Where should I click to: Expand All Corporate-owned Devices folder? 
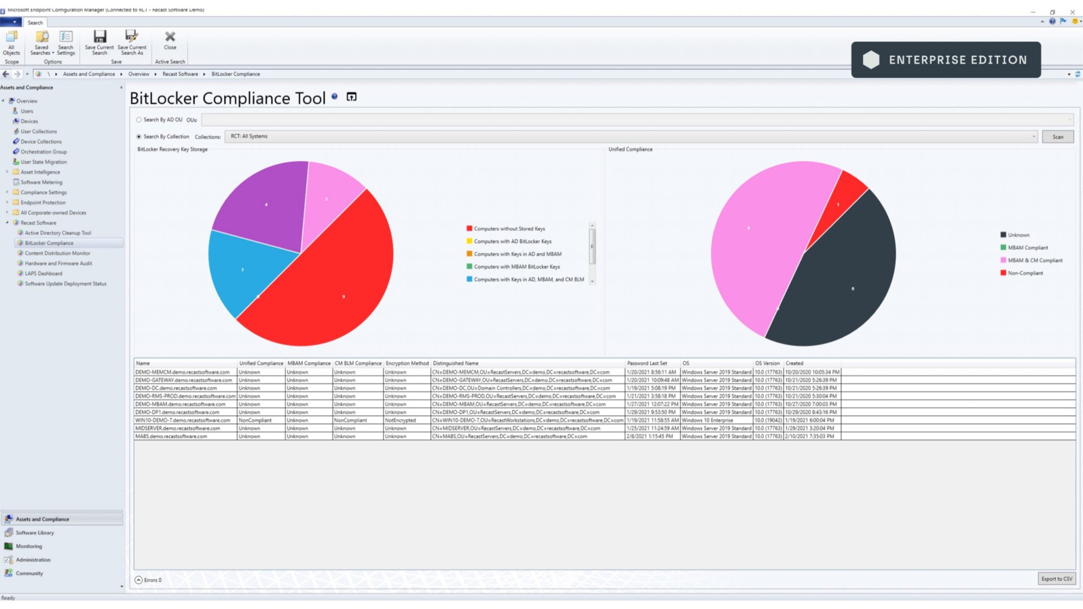(x=7, y=213)
